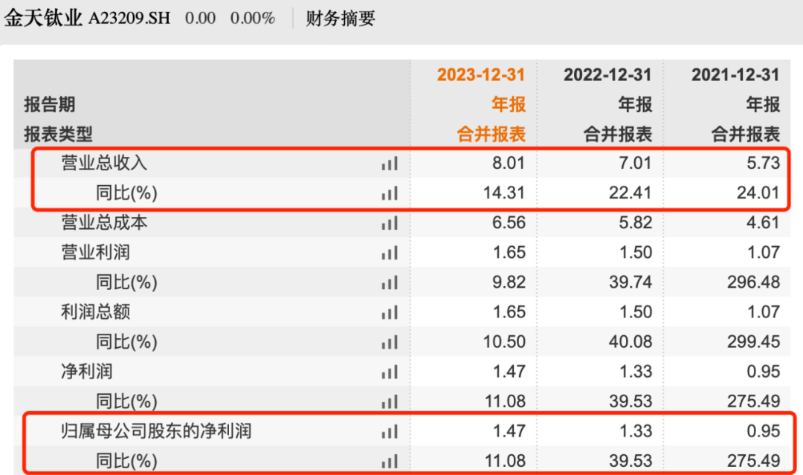
Task: Click the 7.01 revenue value
Action: coord(636,164)
